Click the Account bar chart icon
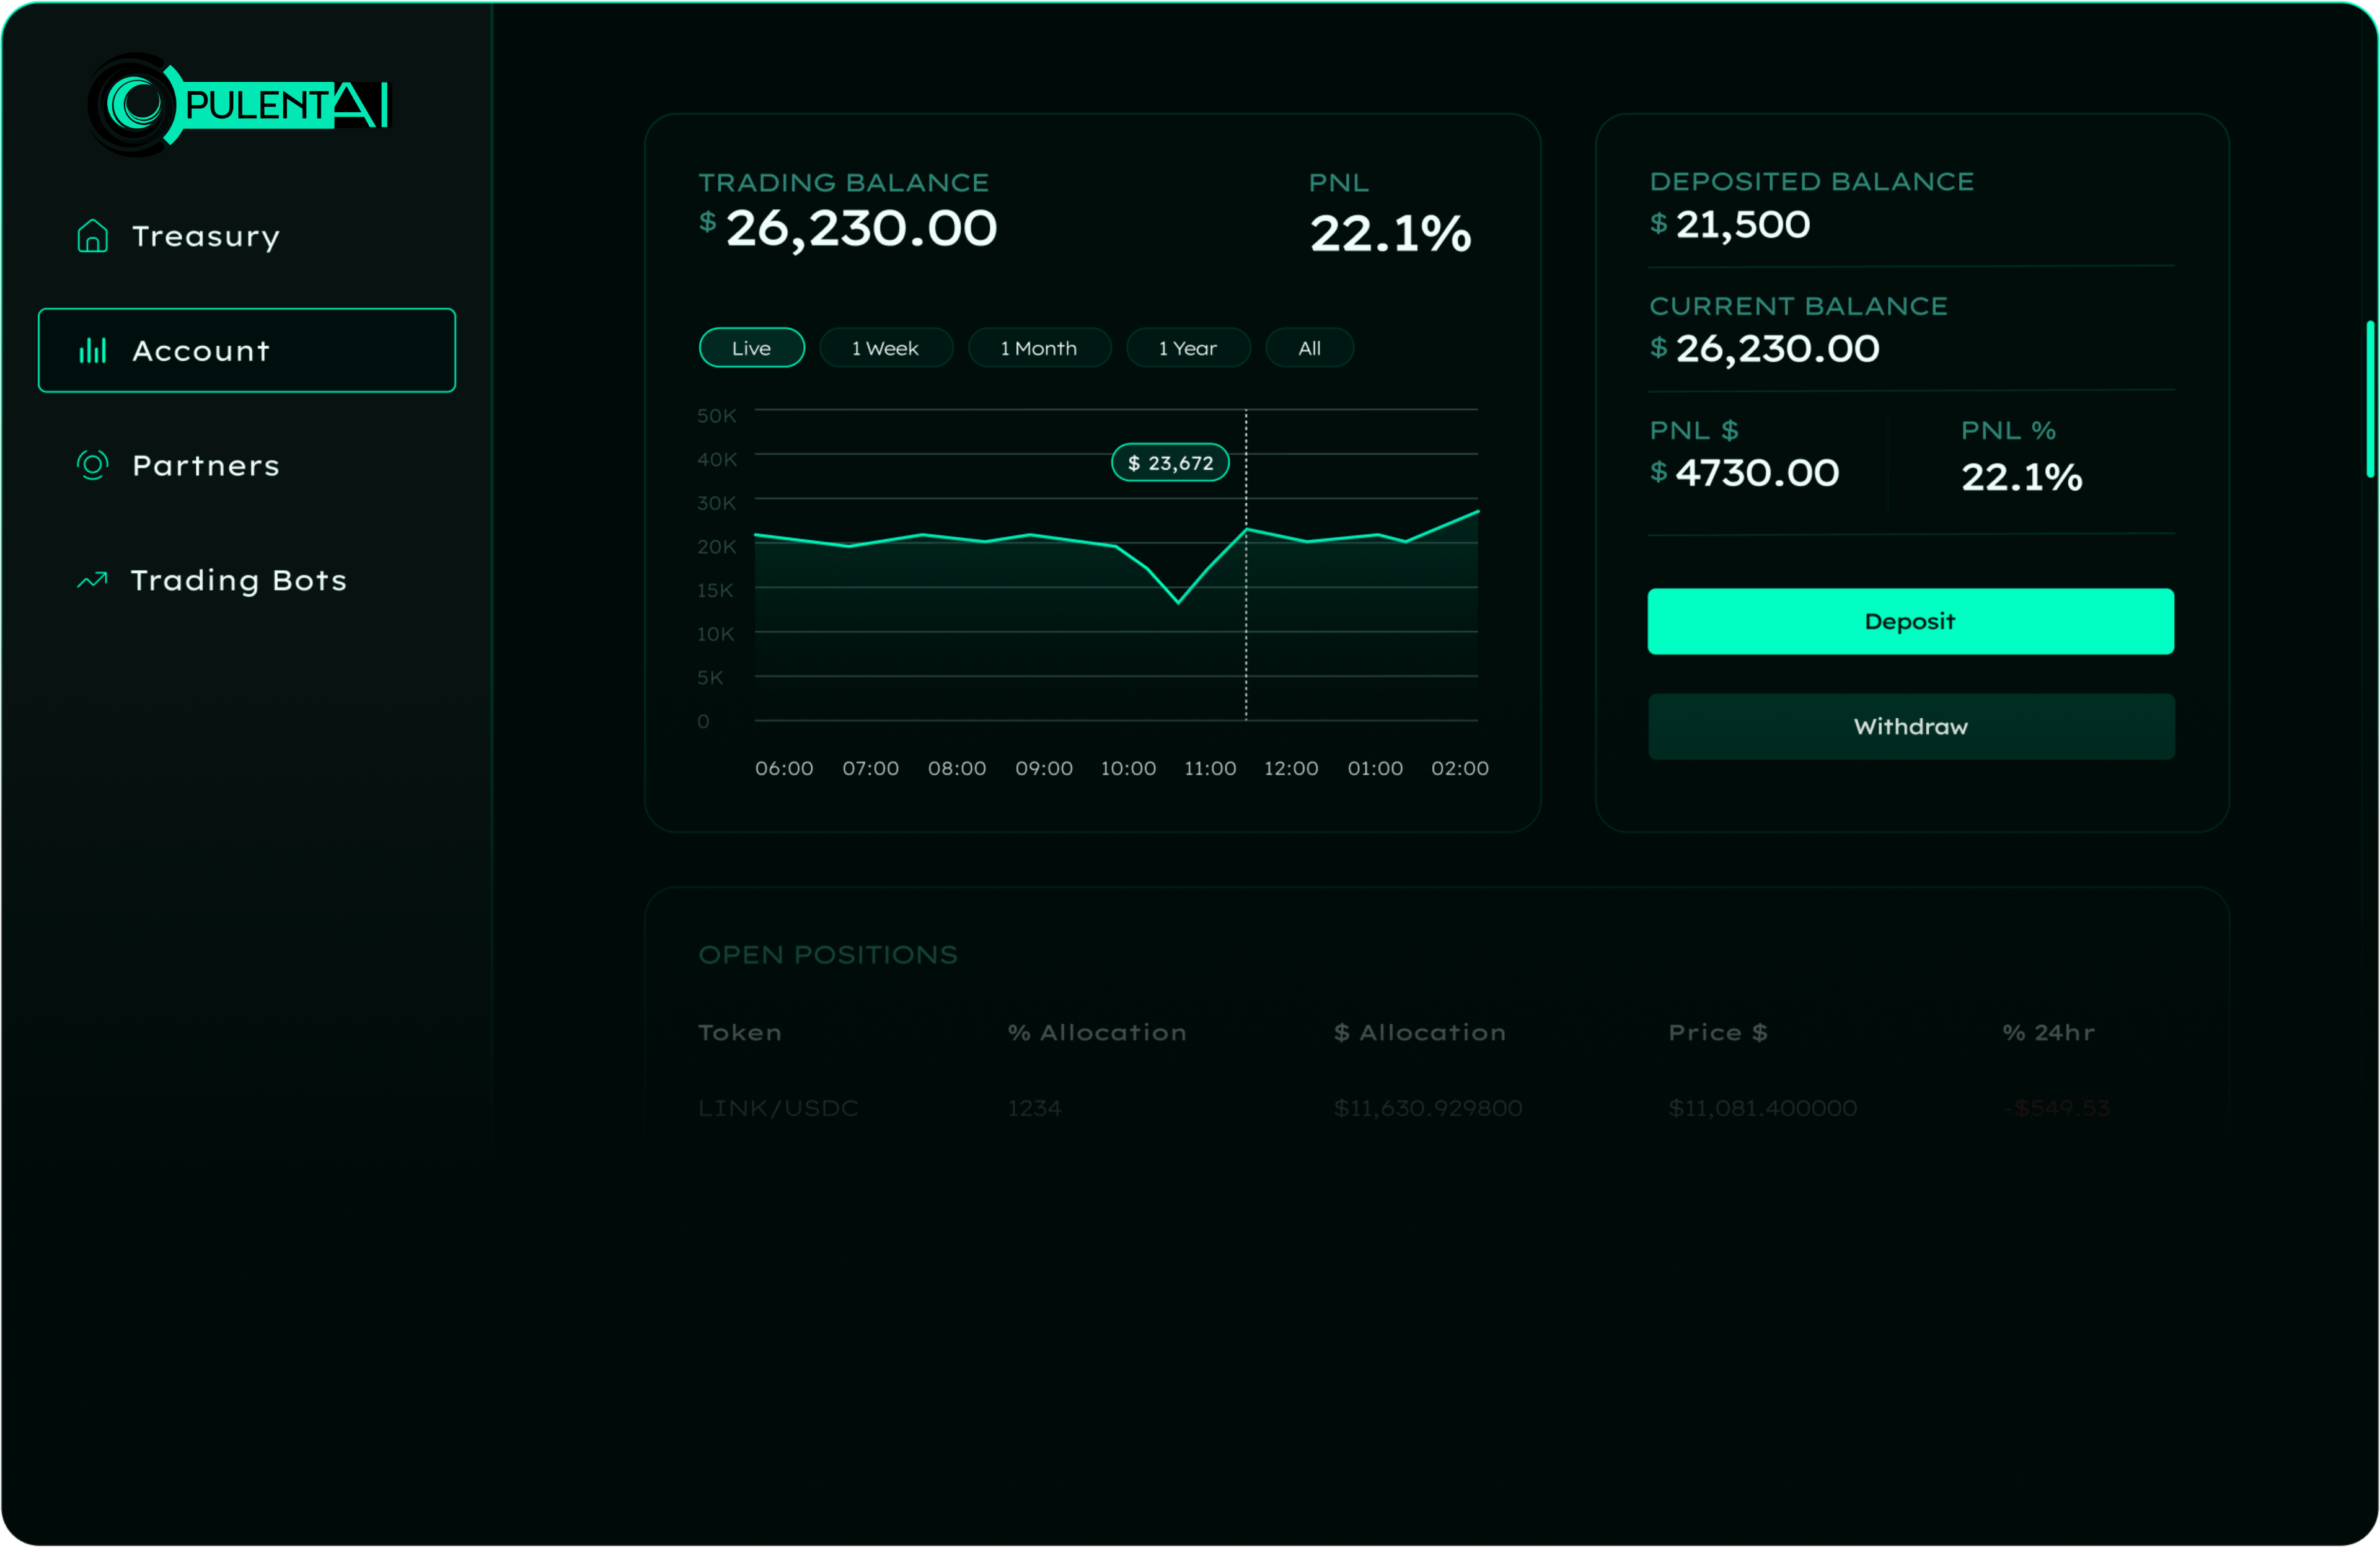 pos(92,350)
